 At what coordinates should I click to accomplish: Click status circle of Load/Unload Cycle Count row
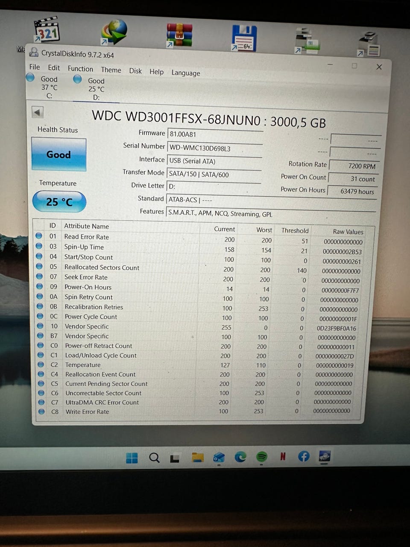click(41, 355)
